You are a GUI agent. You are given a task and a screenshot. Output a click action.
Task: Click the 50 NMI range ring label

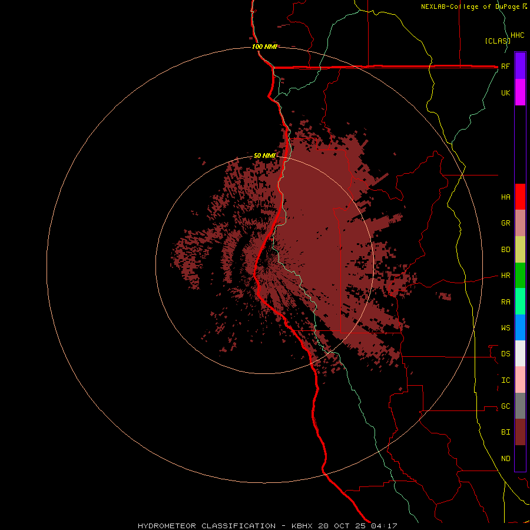pos(264,156)
